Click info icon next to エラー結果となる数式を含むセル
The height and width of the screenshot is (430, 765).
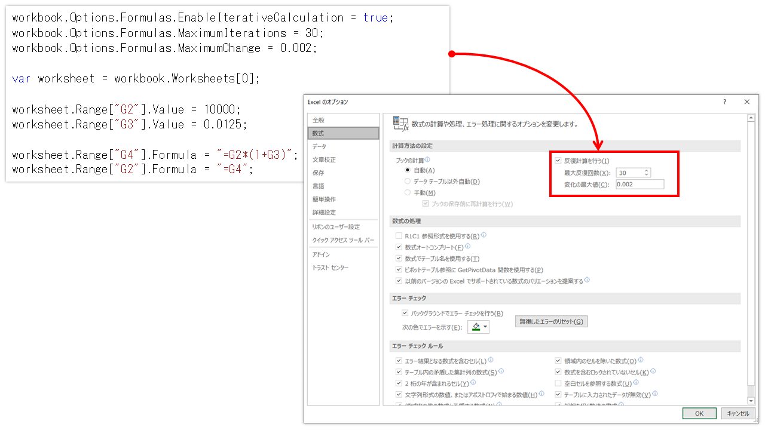(490, 360)
